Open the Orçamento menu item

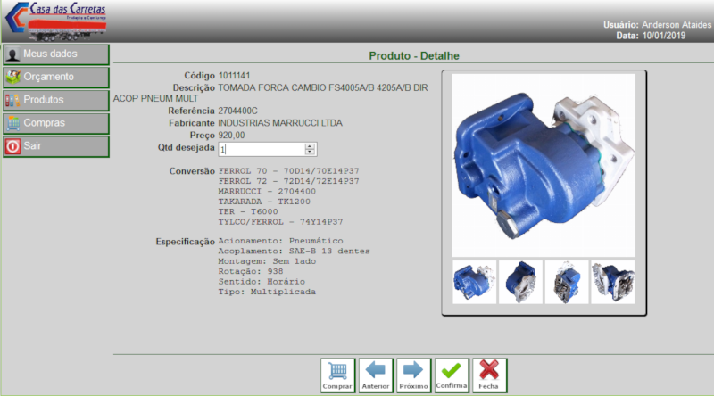(56, 77)
